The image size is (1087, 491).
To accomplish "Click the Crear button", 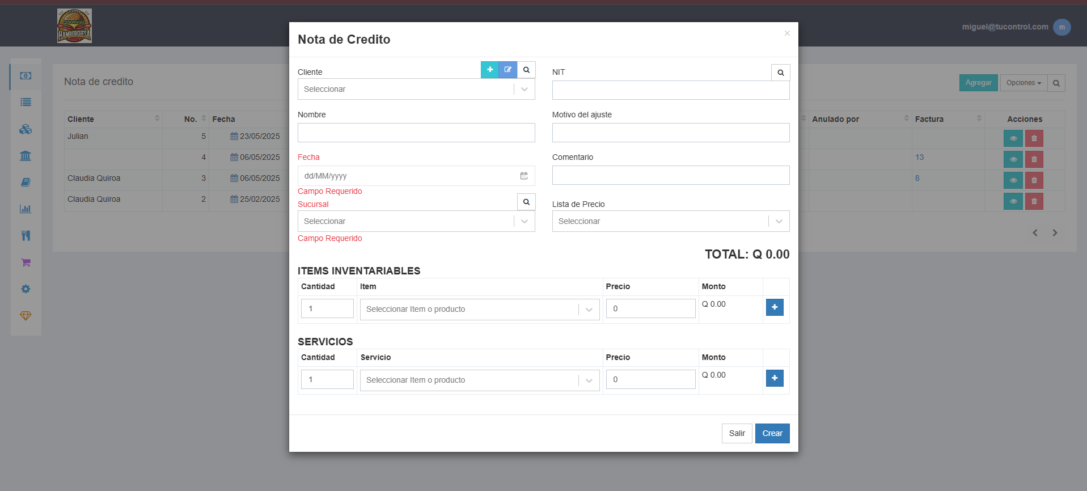I will click(772, 433).
